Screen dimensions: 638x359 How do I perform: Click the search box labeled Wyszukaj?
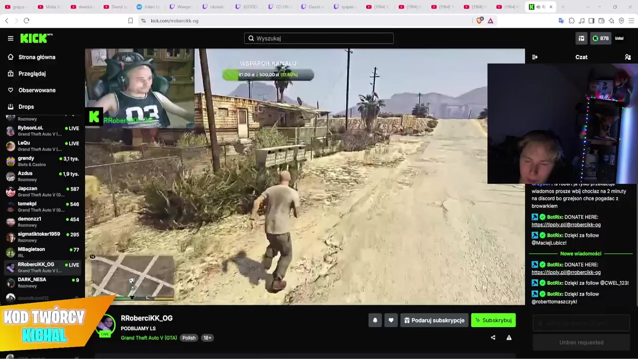(x=319, y=38)
